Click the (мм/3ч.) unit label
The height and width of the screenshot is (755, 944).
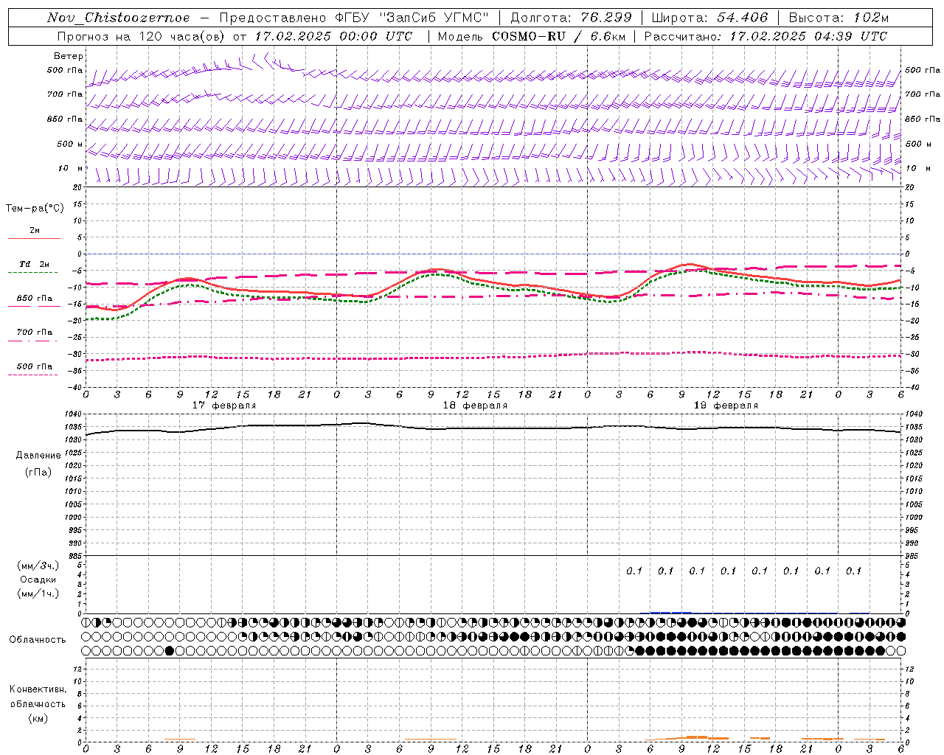tap(38, 566)
